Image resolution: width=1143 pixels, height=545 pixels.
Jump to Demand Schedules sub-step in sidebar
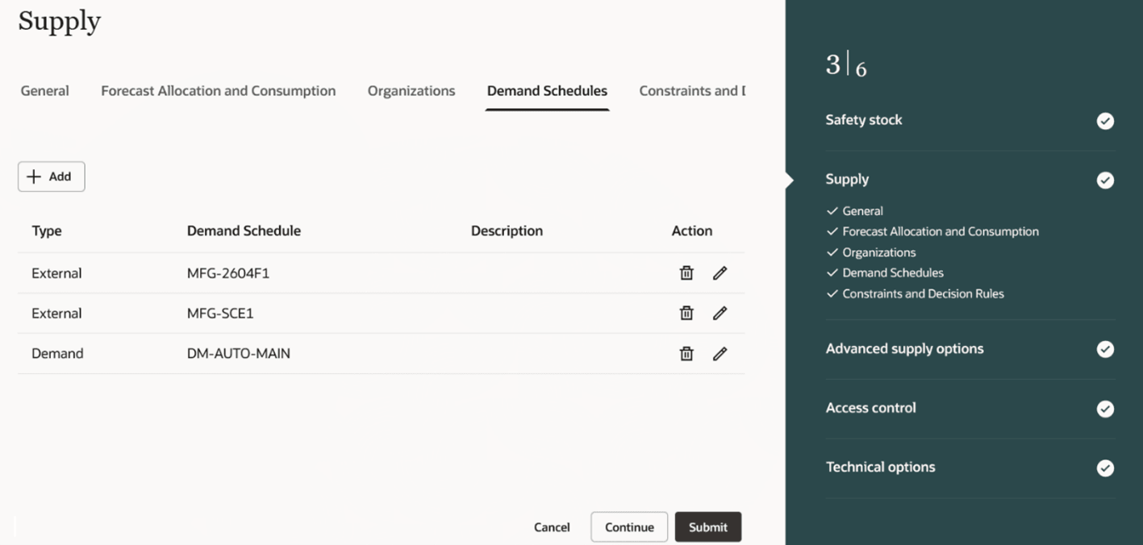[892, 272]
